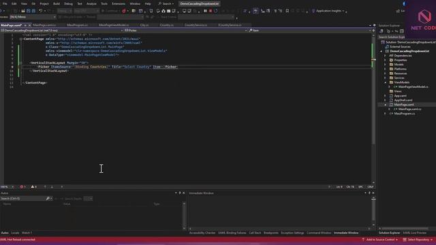Viewport: 436px width, 245px height.
Task: Open the Process dropdown
Action: pyautogui.click(x=33, y=17)
